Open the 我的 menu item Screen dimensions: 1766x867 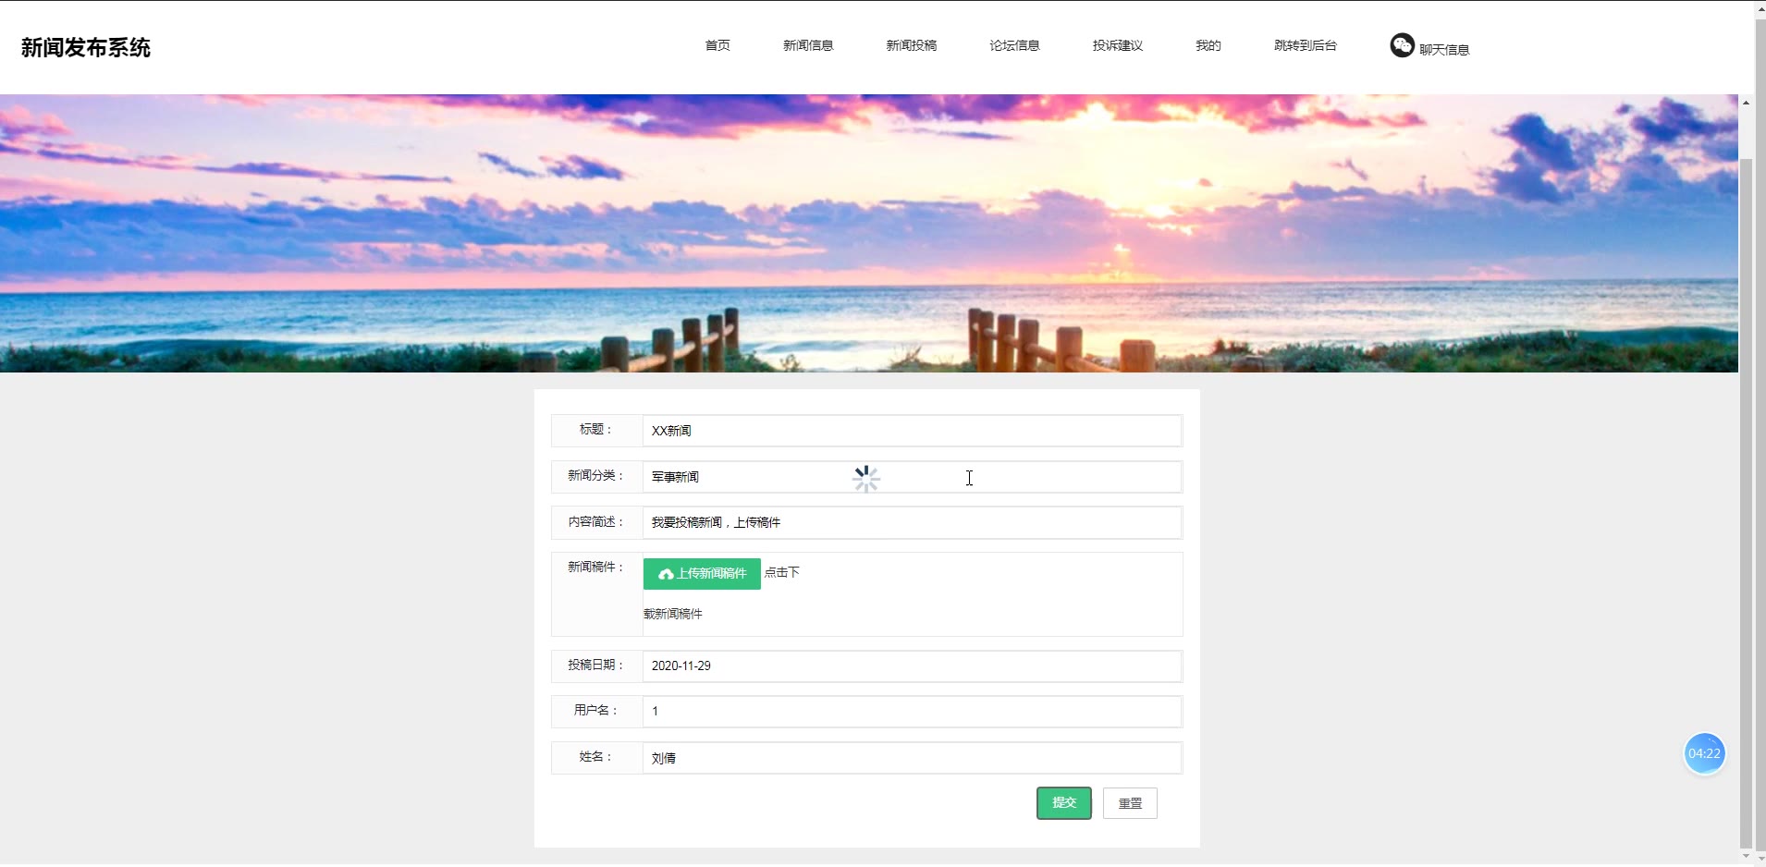pos(1208,45)
